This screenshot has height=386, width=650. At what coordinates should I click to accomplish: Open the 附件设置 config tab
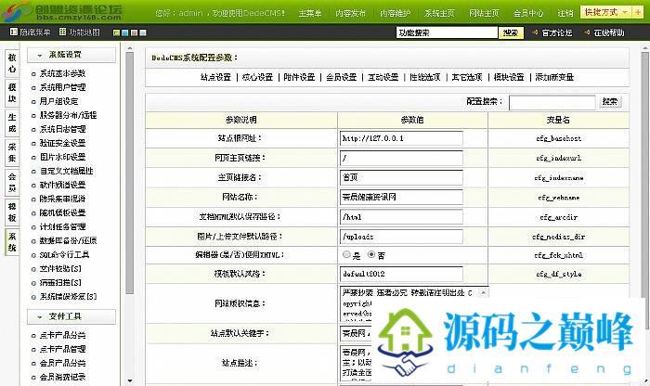click(x=299, y=77)
